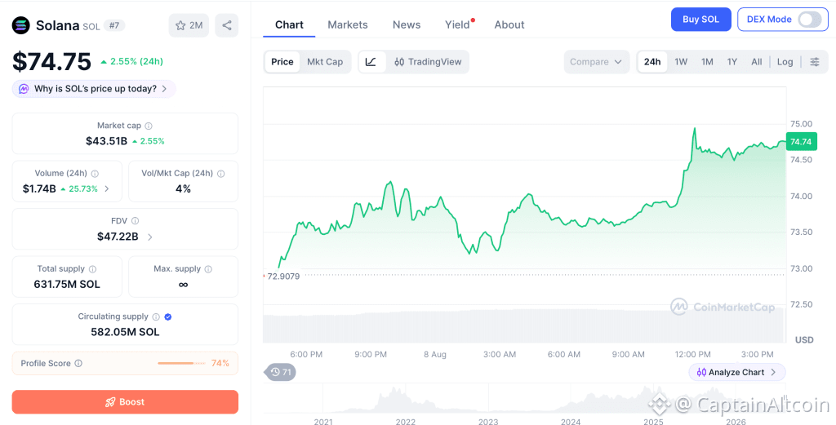The height and width of the screenshot is (425, 836).
Task: Open the About tab
Action: (x=509, y=24)
